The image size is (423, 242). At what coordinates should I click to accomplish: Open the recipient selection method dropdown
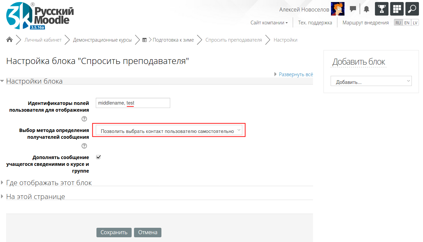click(169, 131)
